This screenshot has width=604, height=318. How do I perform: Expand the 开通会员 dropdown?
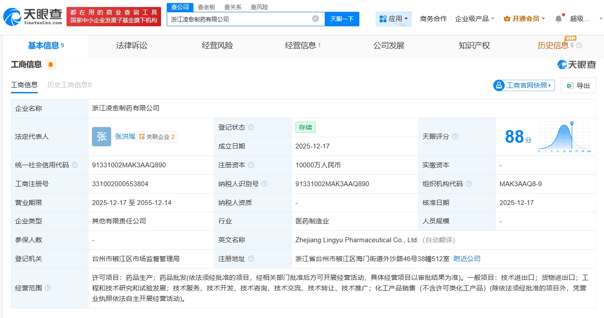click(x=524, y=19)
